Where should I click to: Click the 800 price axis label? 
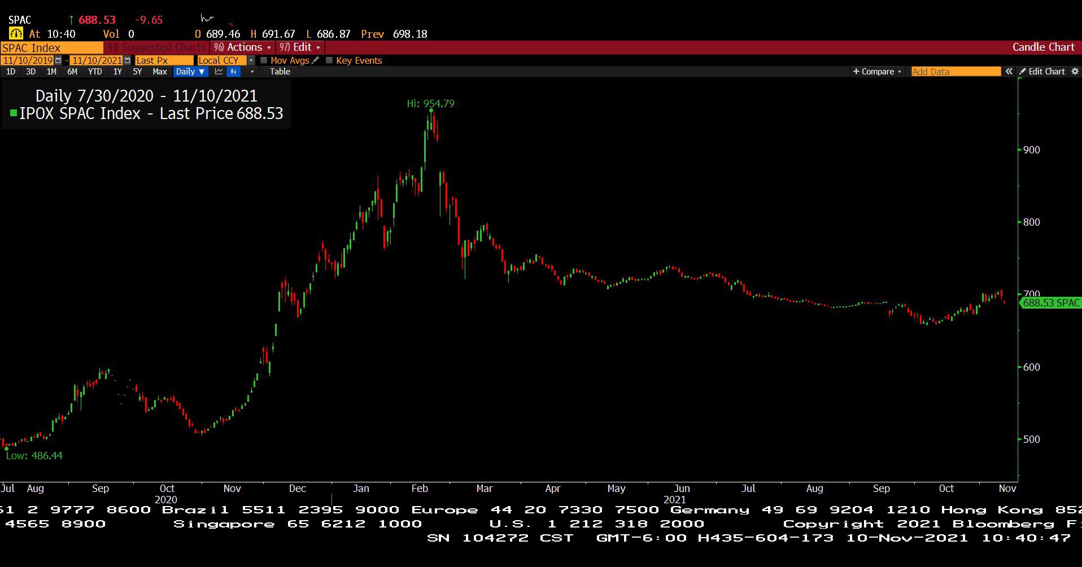point(1032,222)
